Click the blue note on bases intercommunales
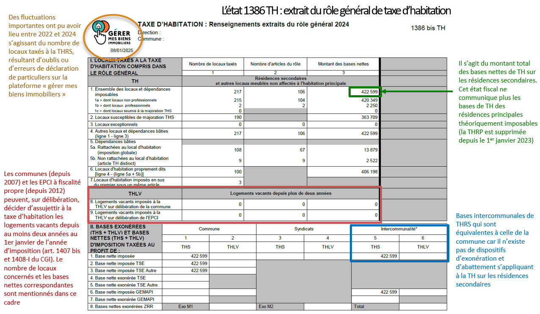The image size is (540, 314). tap(495, 250)
